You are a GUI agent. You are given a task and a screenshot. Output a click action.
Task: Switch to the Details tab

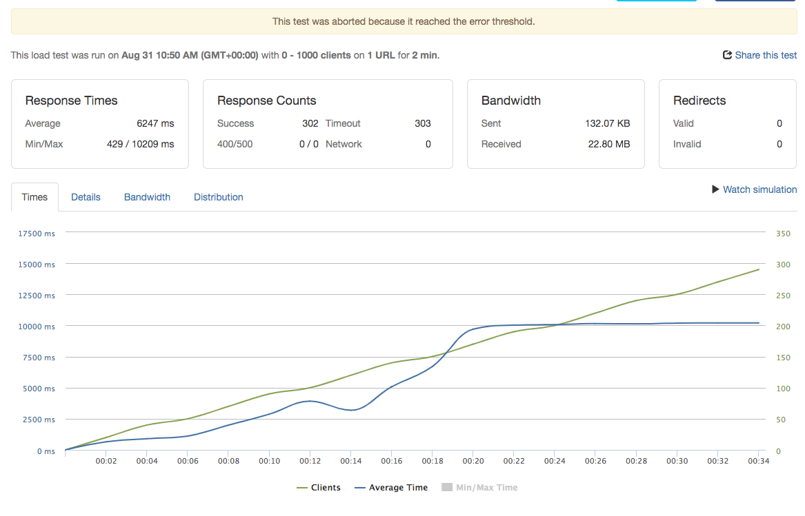[86, 197]
